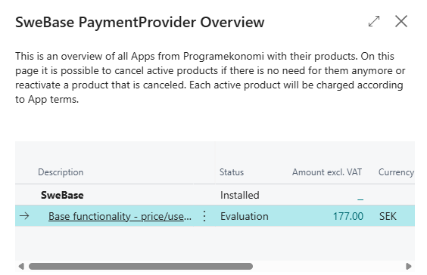Select the SweBase app row
The width and height of the screenshot is (427, 275).
(215, 195)
